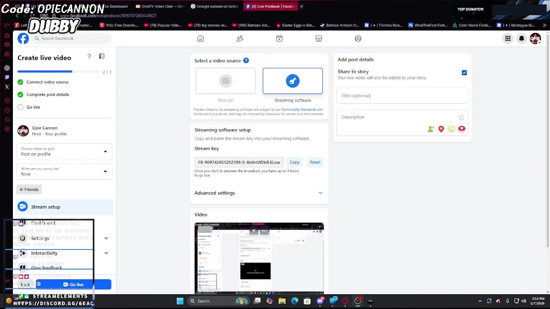Image resolution: width=550 pixels, height=309 pixels.
Task: Open the Friends icon in top navigation
Action: pos(240,39)
